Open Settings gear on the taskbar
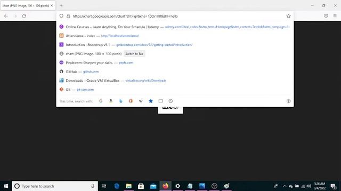This screenshot has width=341, height=191. (x=177, y=186)
